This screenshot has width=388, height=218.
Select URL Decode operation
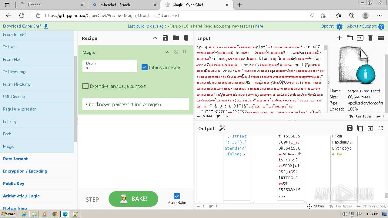click(x=37, y=97)
